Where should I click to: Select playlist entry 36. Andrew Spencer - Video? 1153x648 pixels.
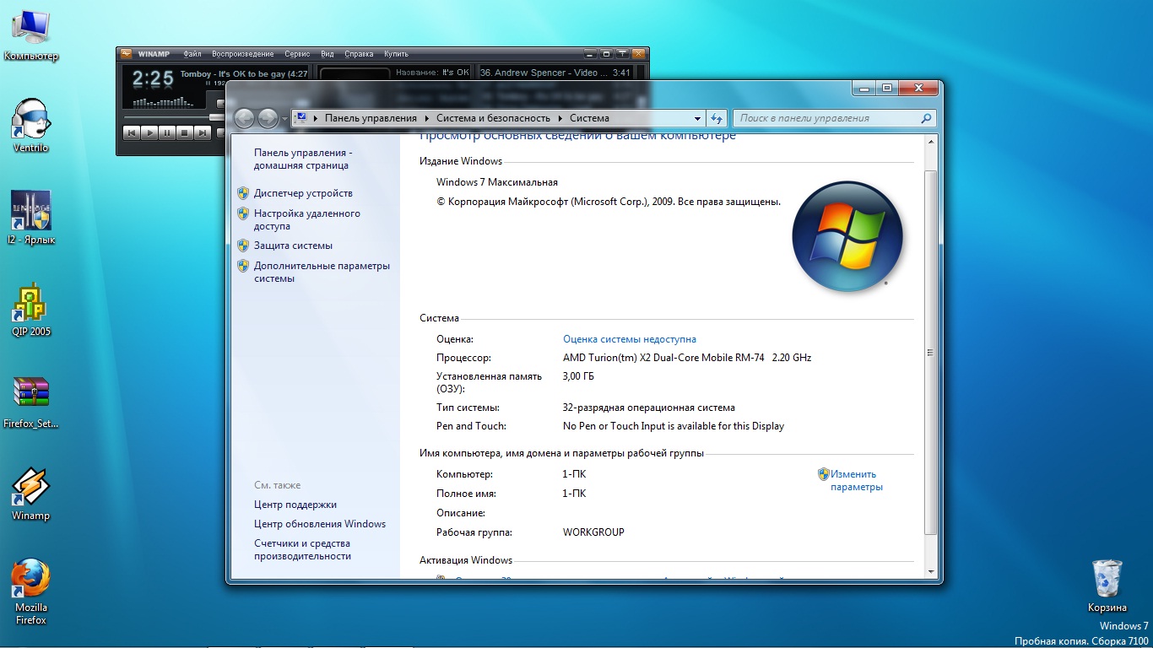(x=555, y=73)
